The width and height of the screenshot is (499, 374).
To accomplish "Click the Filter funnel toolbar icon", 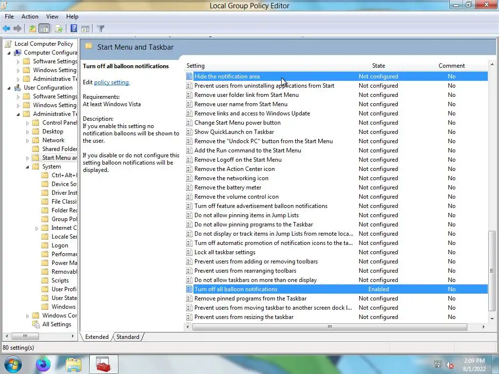I will [100, 29].
